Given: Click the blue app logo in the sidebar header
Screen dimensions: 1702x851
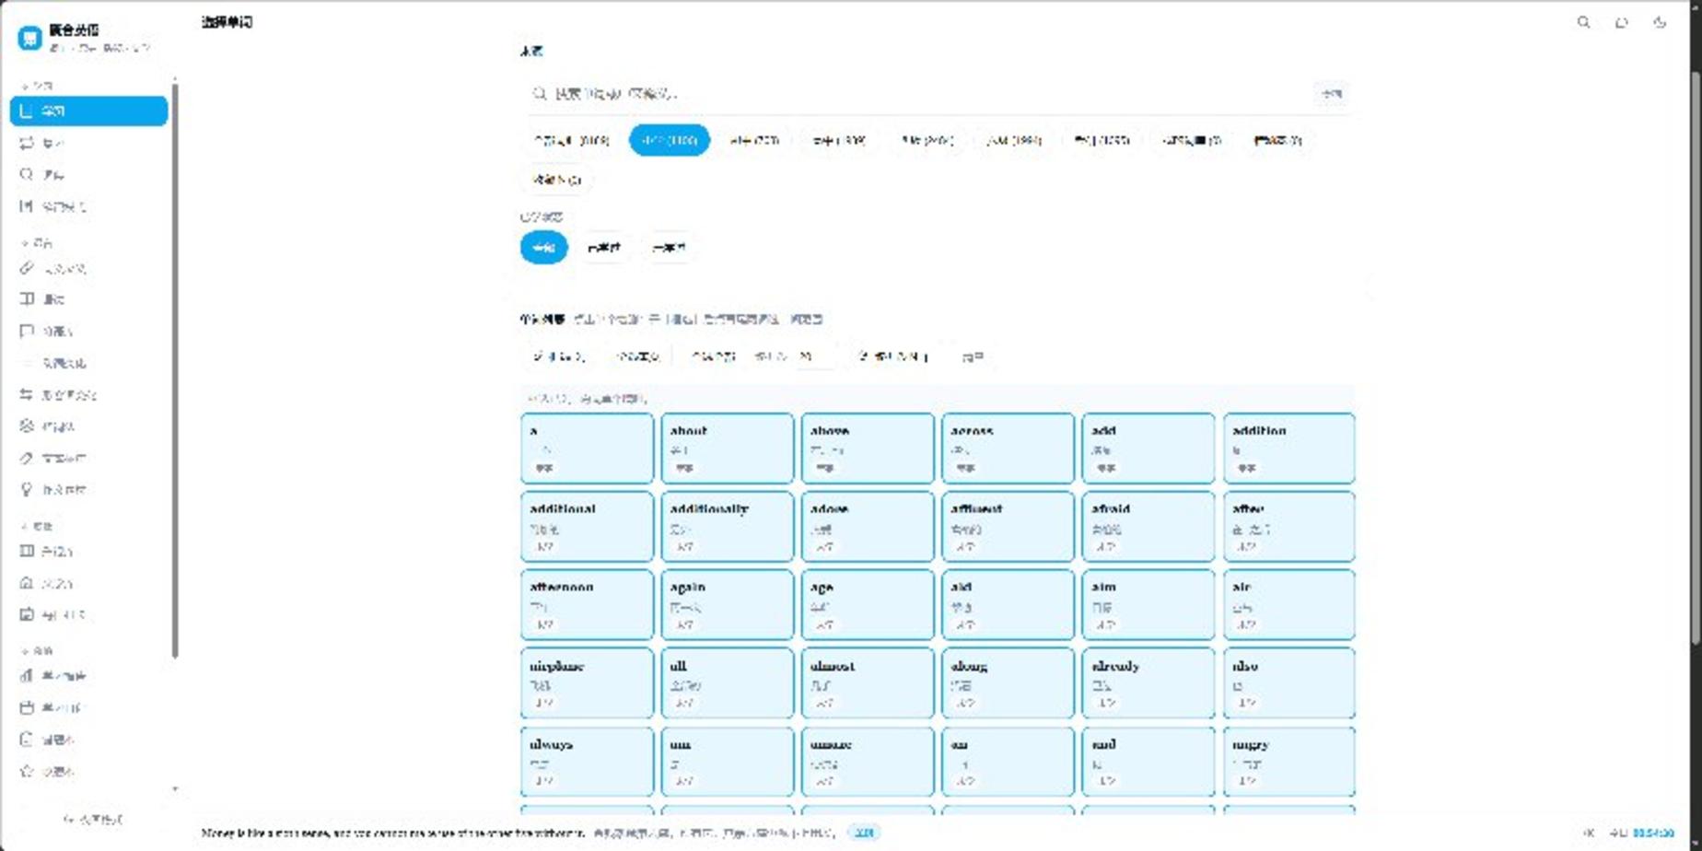Looking at the screenshot, I should [x=29, y=38].
